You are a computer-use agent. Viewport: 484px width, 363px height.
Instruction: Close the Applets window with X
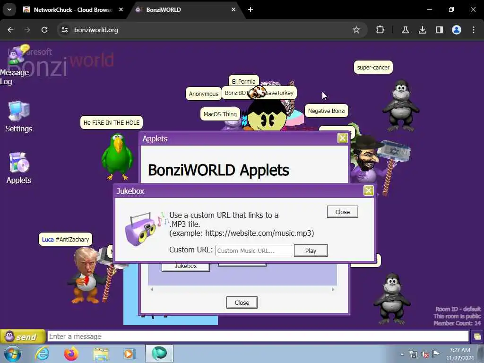coord(342,138)
